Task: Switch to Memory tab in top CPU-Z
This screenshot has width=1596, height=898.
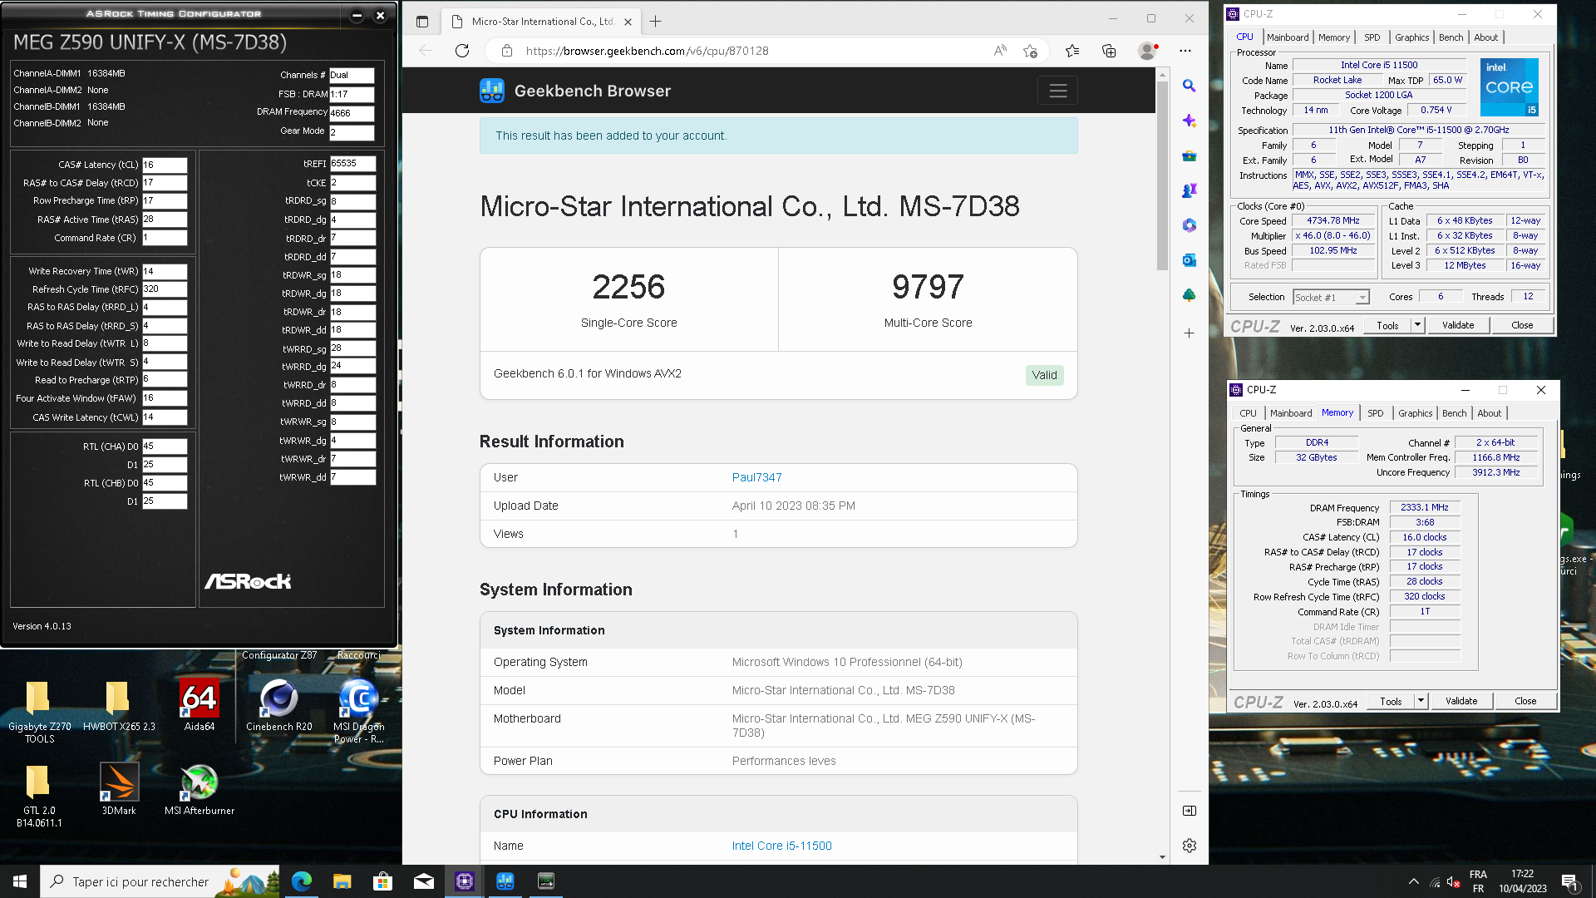Action: (1334, 37)
